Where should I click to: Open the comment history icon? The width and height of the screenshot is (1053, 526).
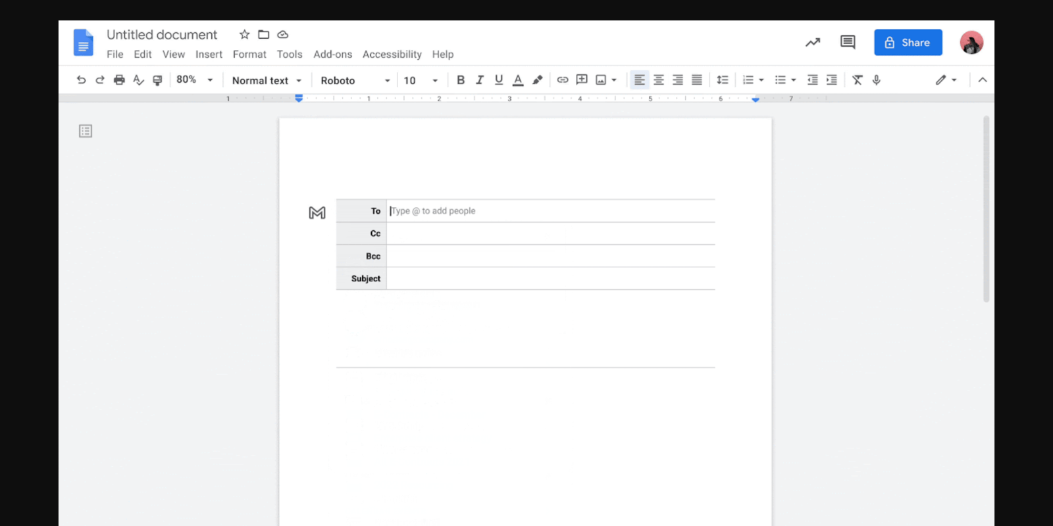(848, 43)
